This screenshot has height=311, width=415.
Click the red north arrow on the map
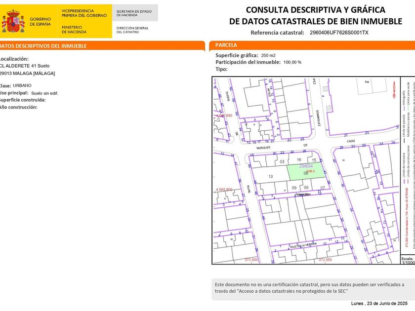(x=394, y=90)
